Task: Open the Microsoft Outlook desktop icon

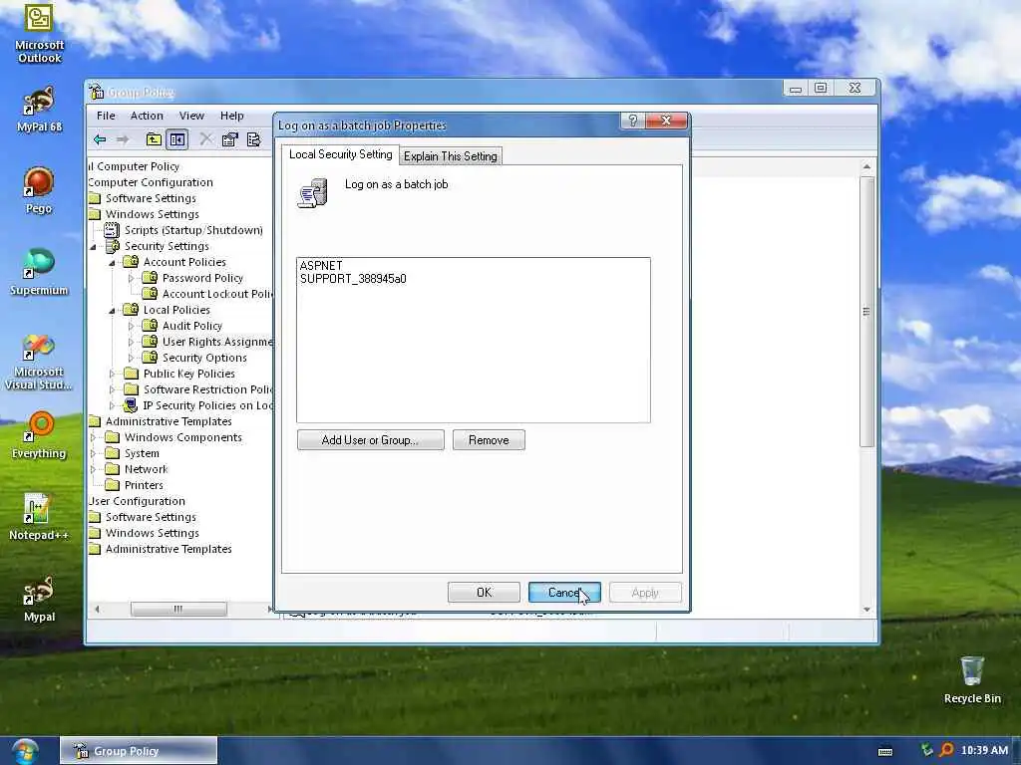Action: tap(39, 33)
